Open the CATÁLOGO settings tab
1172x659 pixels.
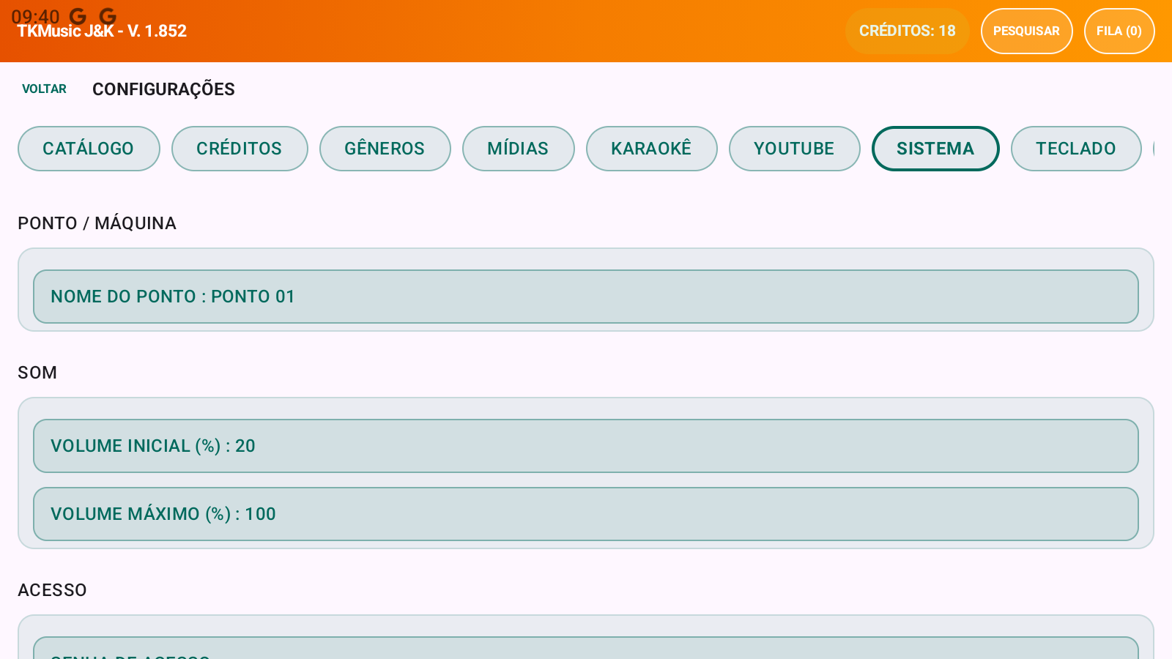point(89,149)
